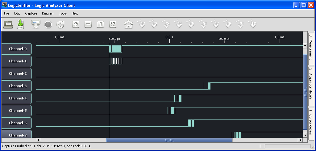This screenshot has height=151, width=316.
Task: Open the Diagram menu
Action: 48,13
